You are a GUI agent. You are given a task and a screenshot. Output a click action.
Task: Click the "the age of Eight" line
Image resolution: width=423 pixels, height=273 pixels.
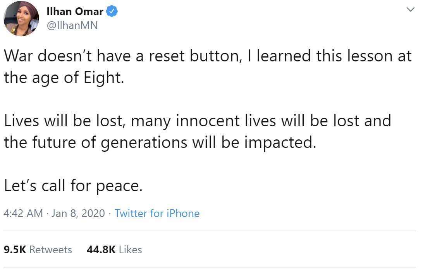coord(64,78)
